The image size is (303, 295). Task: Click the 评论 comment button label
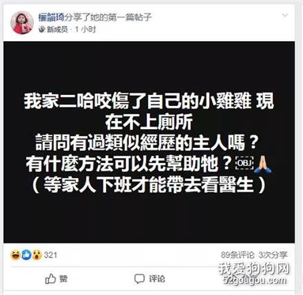tap(157, 279)
